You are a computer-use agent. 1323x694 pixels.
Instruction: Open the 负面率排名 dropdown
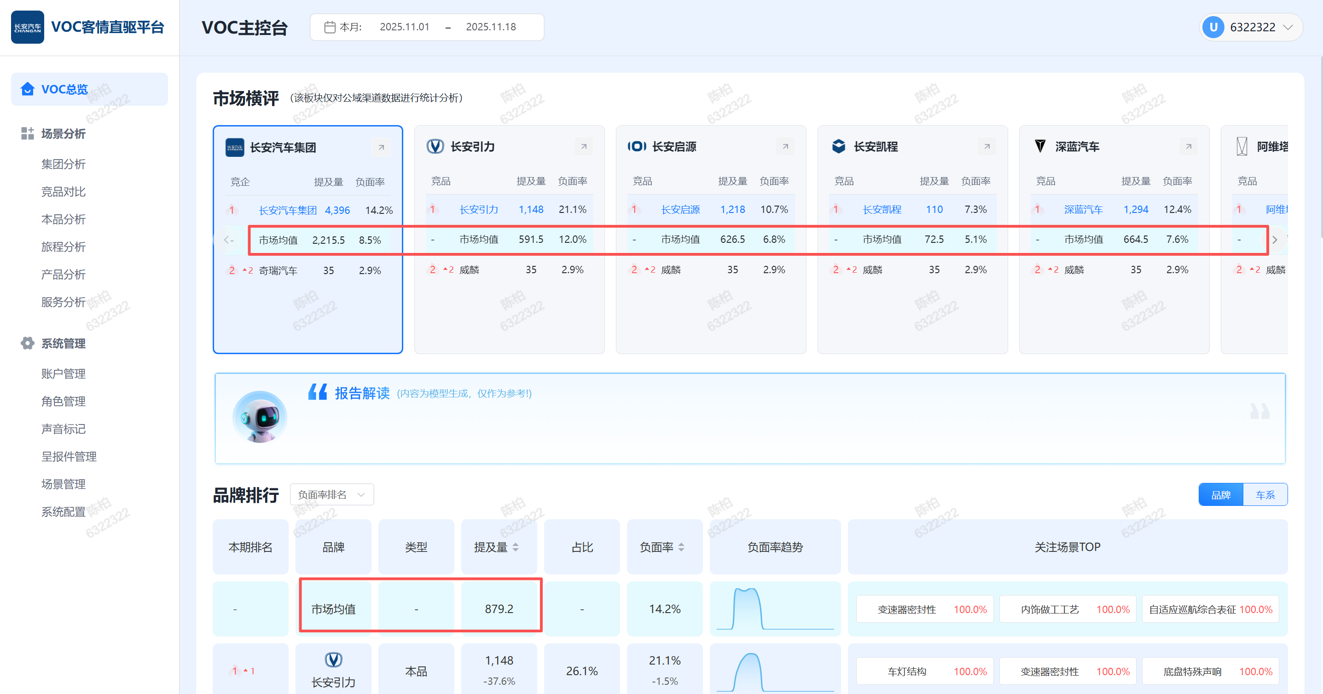coord(332,494)
